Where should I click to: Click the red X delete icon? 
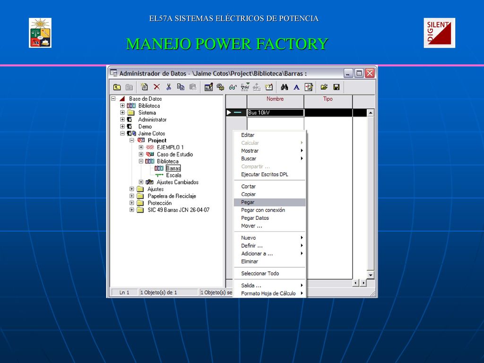(x=157, y=87)
